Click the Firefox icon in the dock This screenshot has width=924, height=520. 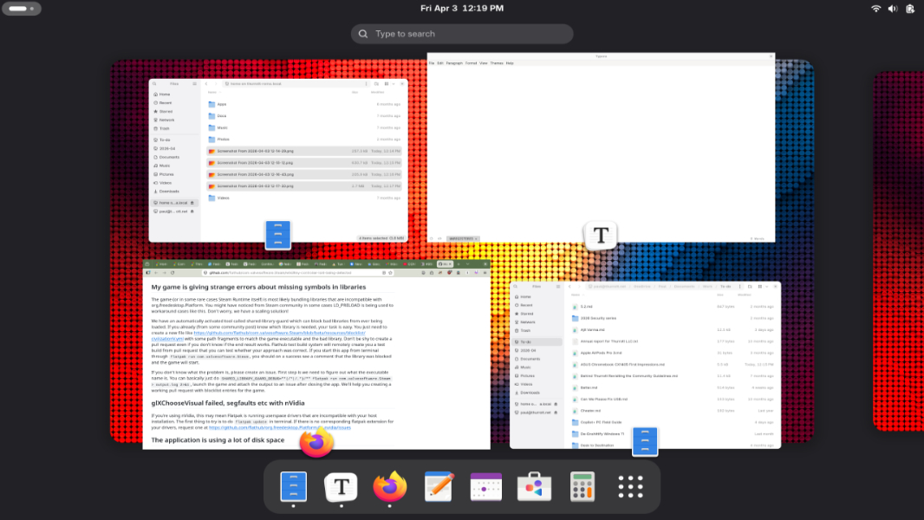pyautogui.click(x=390, y=487)
